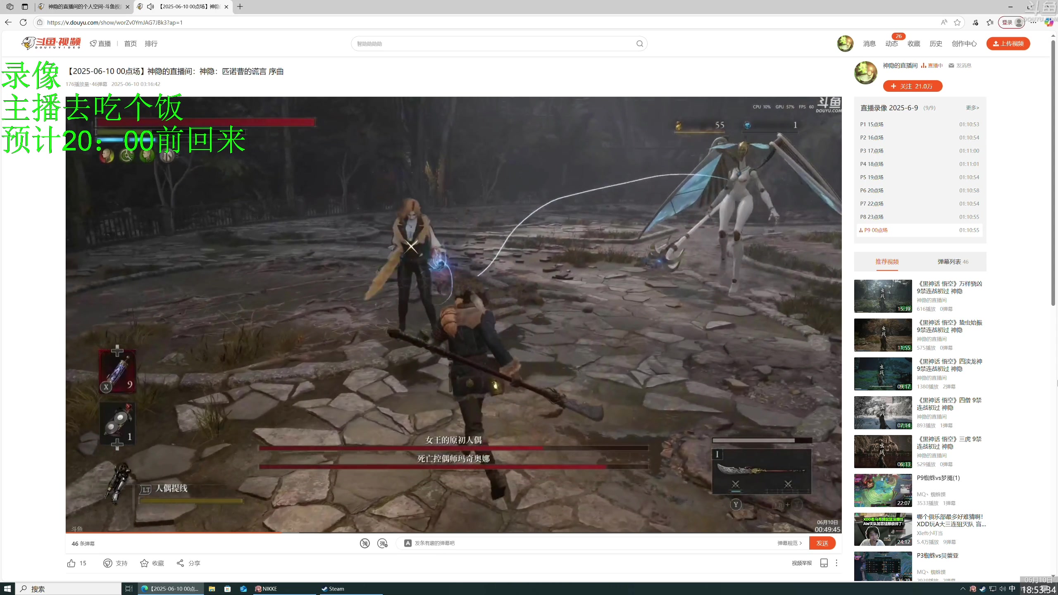This screenshot has height=595, width=1058.
Task: Select 弹幕列表 tab
Action: click(953, 262)
